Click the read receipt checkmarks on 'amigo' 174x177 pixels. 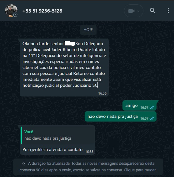pos(152,107)
